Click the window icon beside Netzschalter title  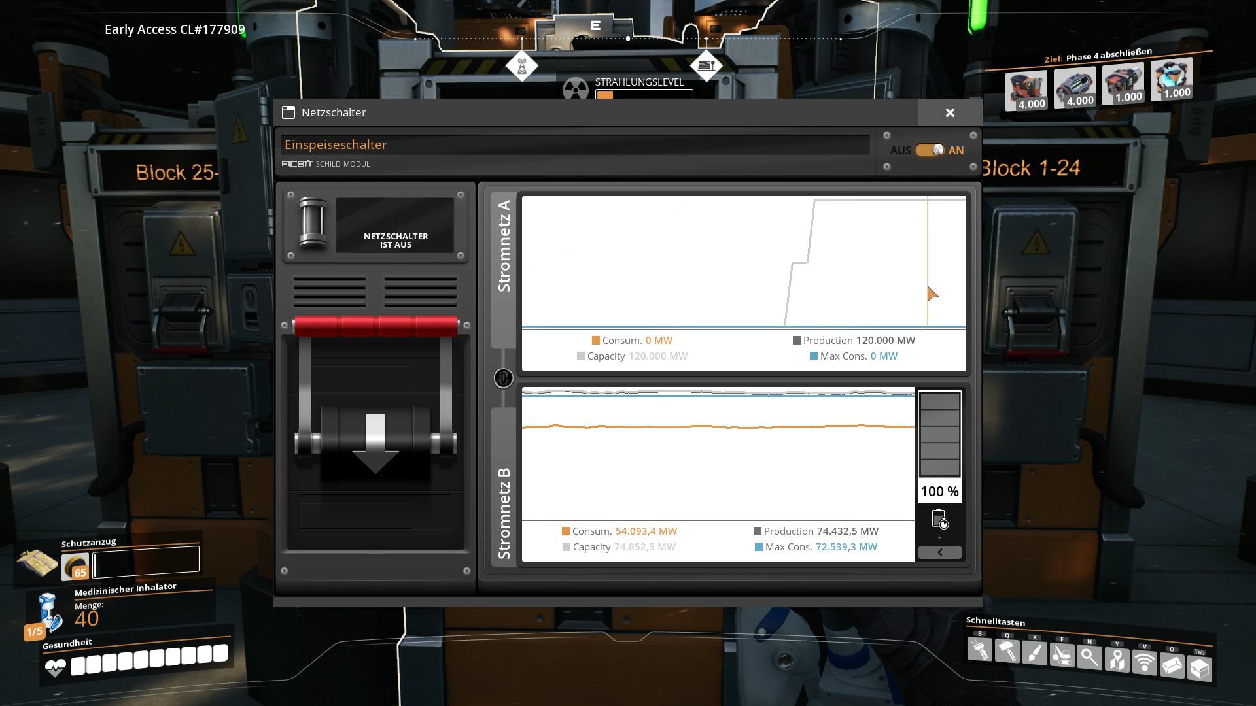(288, 112)
